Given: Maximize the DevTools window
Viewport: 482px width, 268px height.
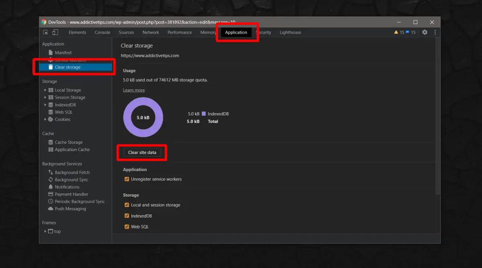Looking at the screenshot, I should pyautogui.click(x=415, y=22).
